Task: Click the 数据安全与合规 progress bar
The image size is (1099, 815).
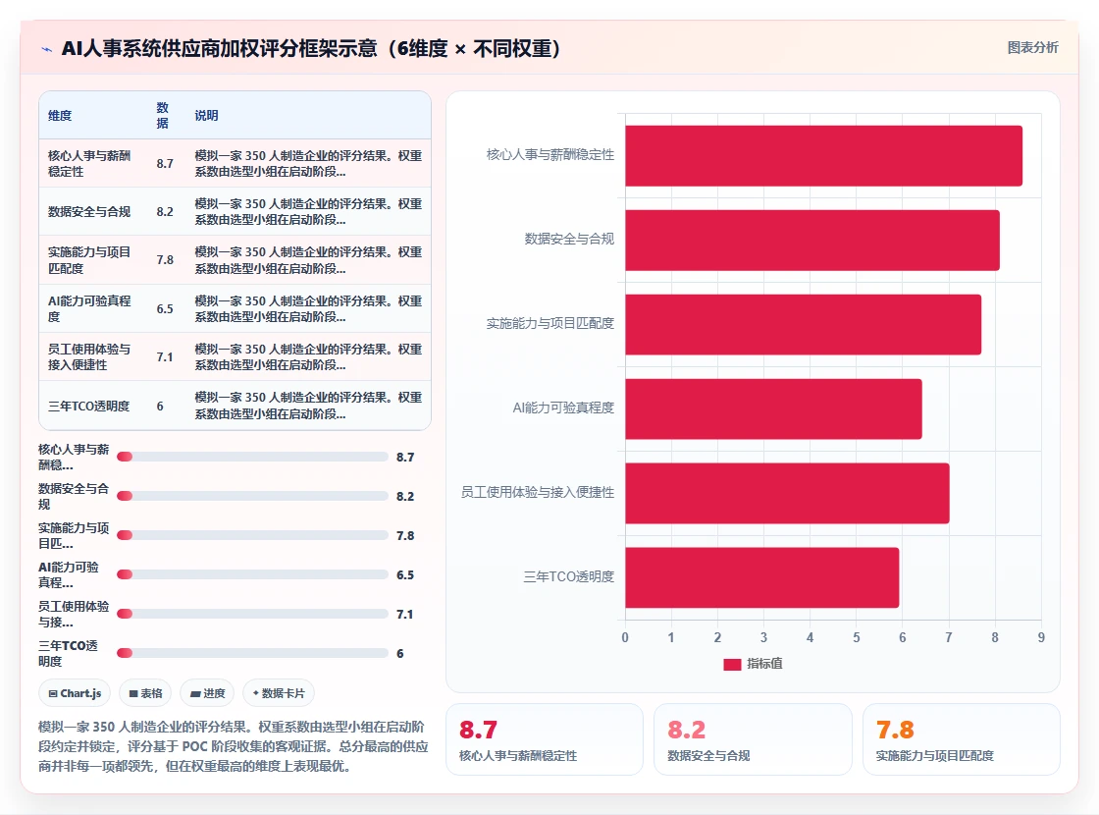Action: [x=252, y=496]
